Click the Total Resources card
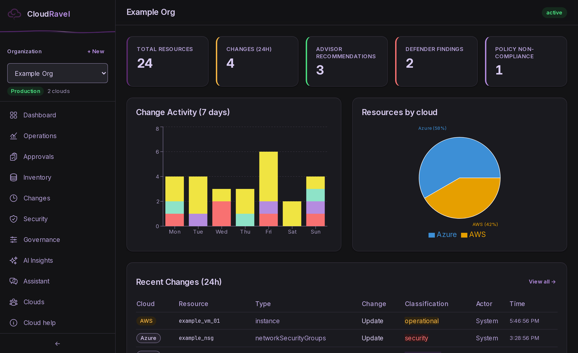 click(x=168, y=61)
